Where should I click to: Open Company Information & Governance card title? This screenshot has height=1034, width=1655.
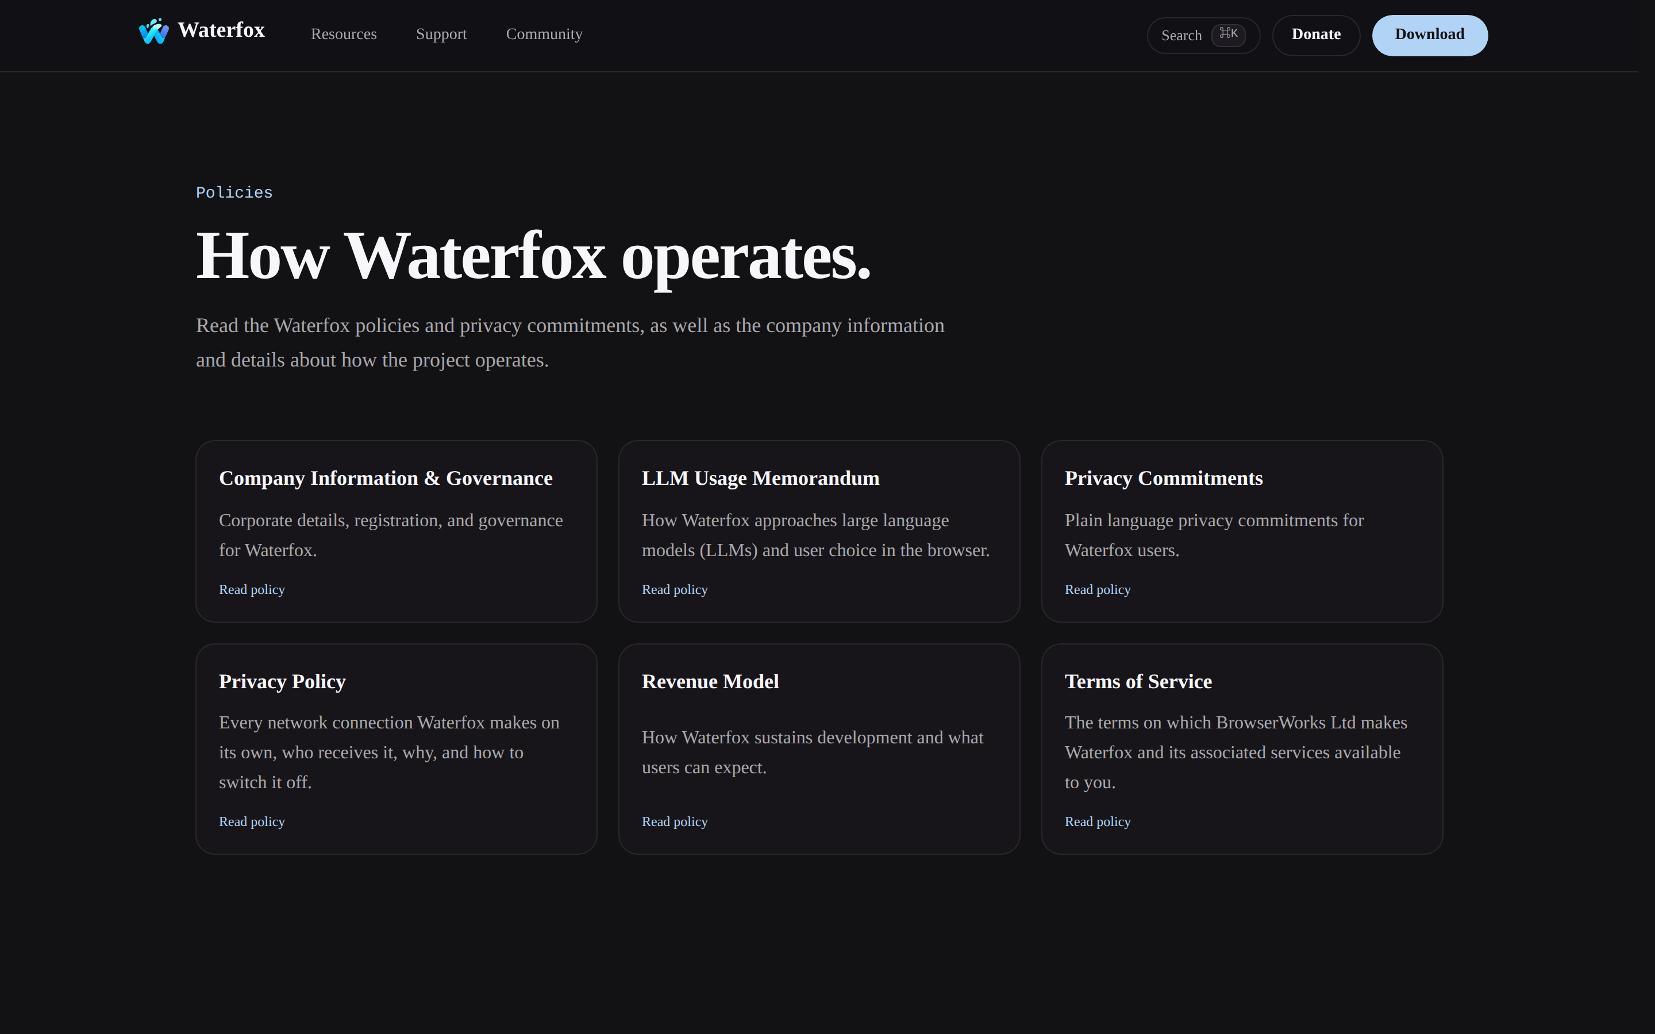(386, 478)
